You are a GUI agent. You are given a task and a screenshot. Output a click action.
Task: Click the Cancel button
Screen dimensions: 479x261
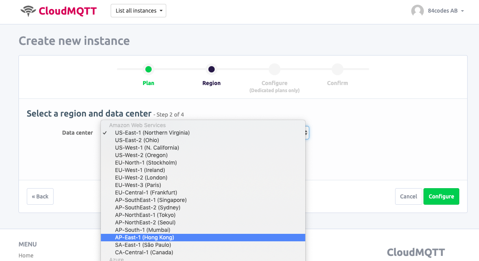click(x=408, y=196)
